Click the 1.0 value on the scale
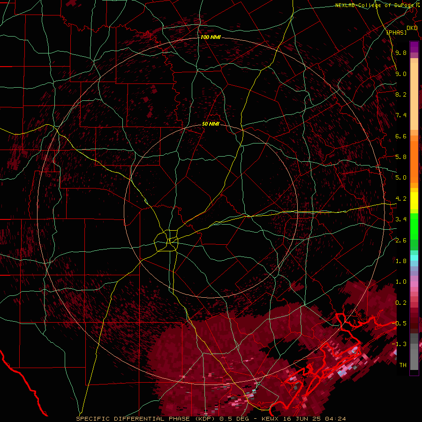 [401, 282]
